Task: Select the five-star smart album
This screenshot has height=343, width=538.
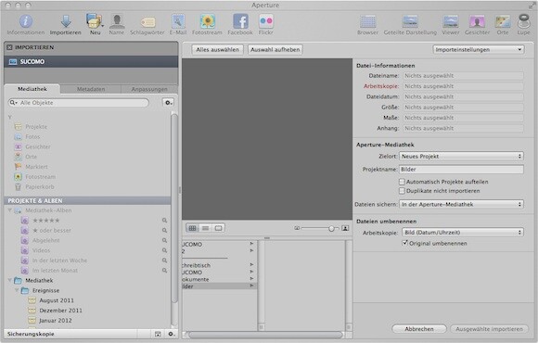Action: pos(46,221)
